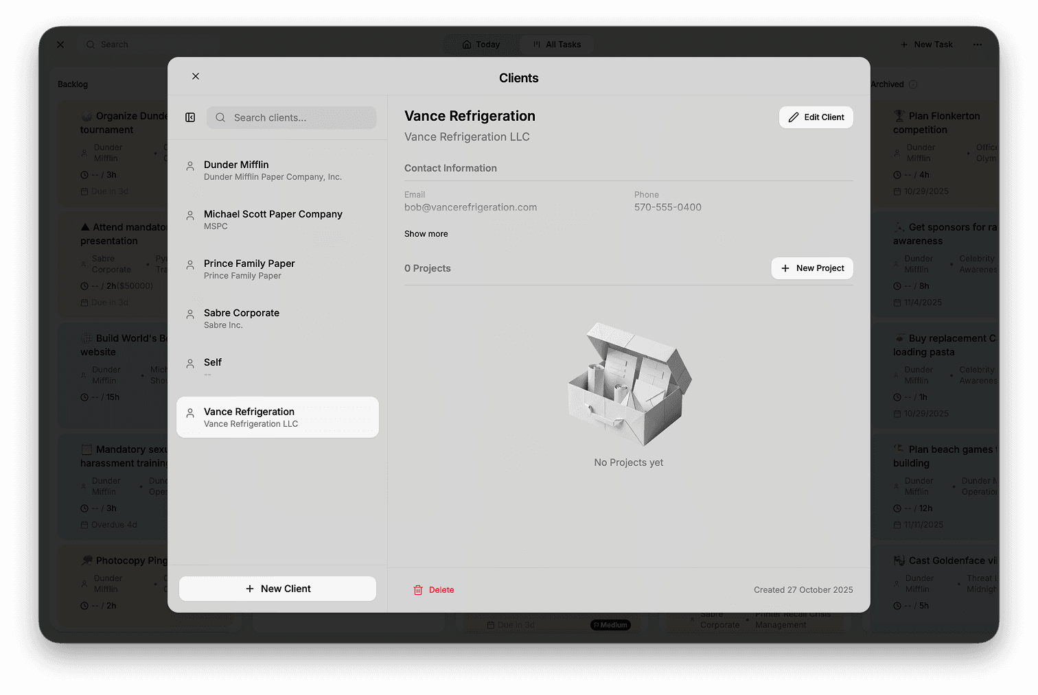Click the trash icon next to Delete
The image size is (1038, 695).
pyautogui.click(x=418, y=589)
